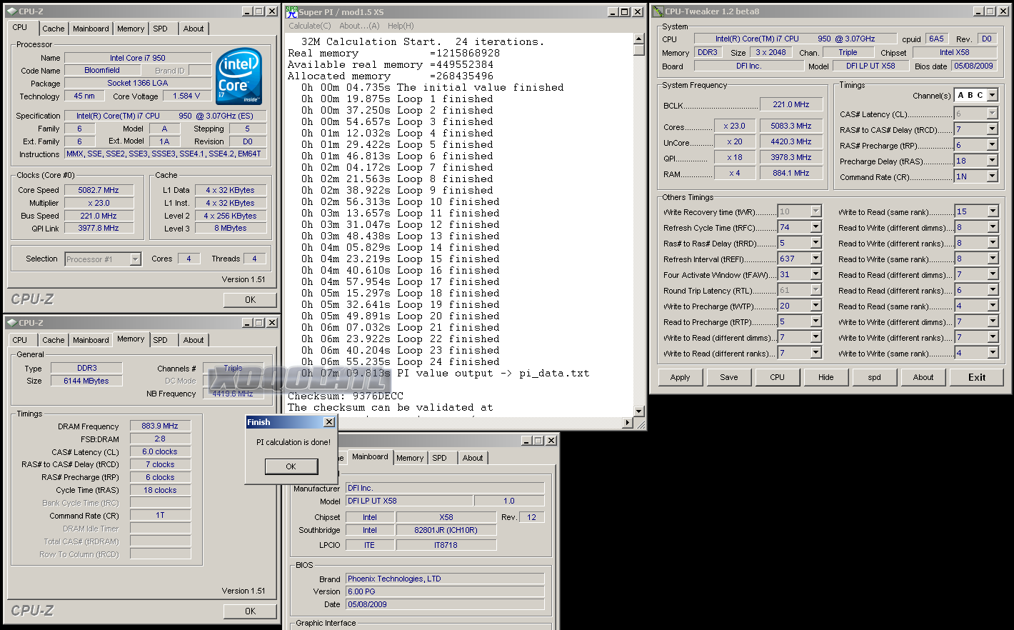Expand the RAS# to CAS# Delay (tRCD) dropdown
Image resolution: width=1014 pixels, height=630 pixels.
pos(992,129)
